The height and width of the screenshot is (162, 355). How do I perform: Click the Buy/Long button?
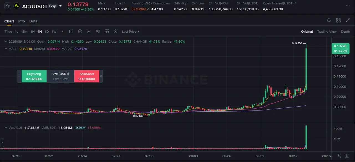click(x=34, y=76)
